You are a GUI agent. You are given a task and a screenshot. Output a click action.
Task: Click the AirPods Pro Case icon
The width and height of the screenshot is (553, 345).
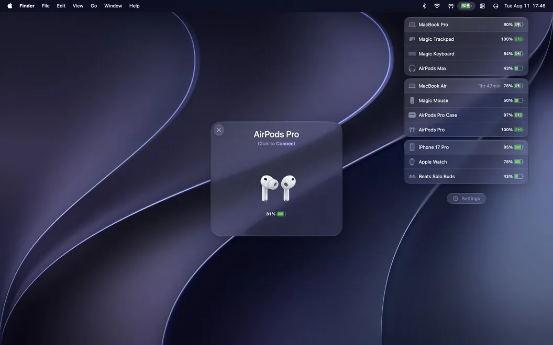(x=412, y=115)
